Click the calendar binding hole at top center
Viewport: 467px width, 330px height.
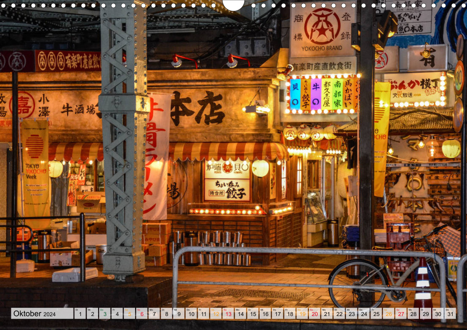[233, 5]
